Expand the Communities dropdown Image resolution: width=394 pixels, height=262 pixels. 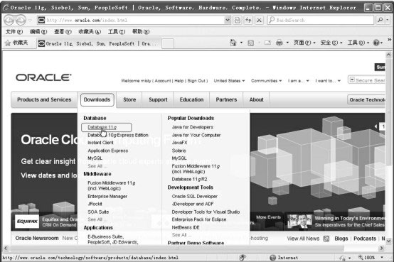[x=267, y=81]
